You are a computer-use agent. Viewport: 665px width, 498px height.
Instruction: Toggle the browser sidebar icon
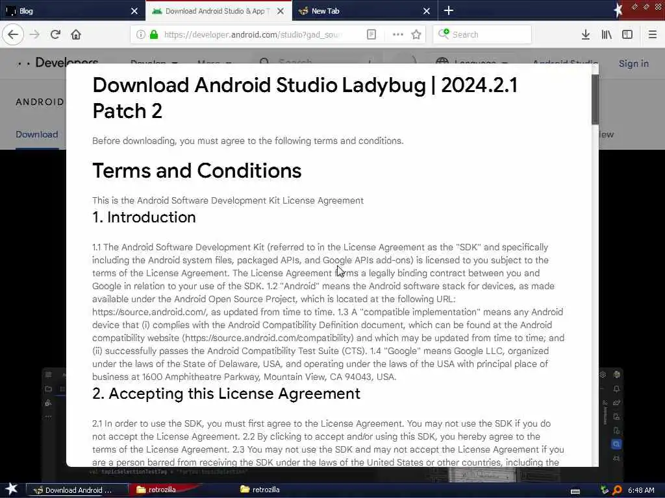point(627,34)
